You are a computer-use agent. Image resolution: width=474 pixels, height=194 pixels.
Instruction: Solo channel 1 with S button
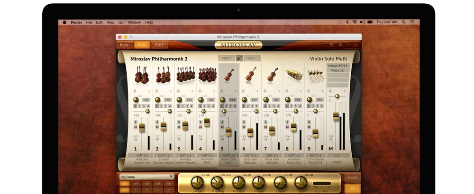pos(136,122)
